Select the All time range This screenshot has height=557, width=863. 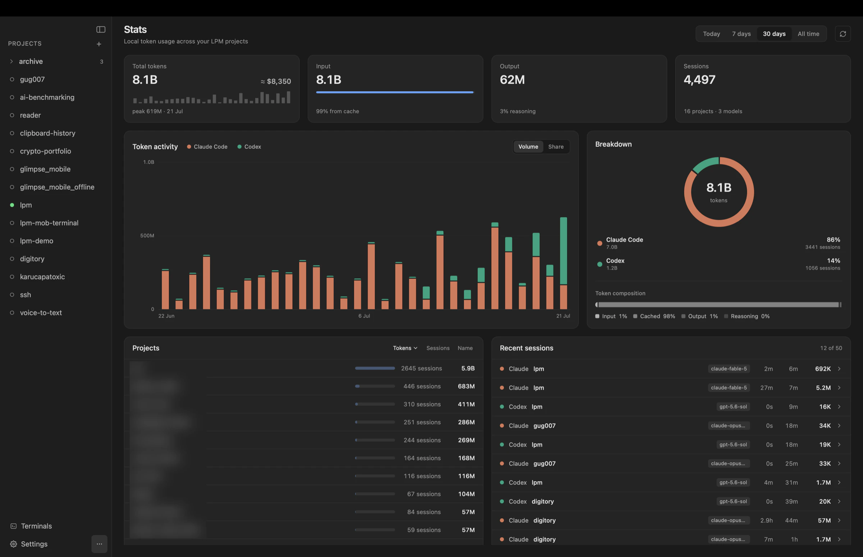pyautogui.click(x=808, y=34)
